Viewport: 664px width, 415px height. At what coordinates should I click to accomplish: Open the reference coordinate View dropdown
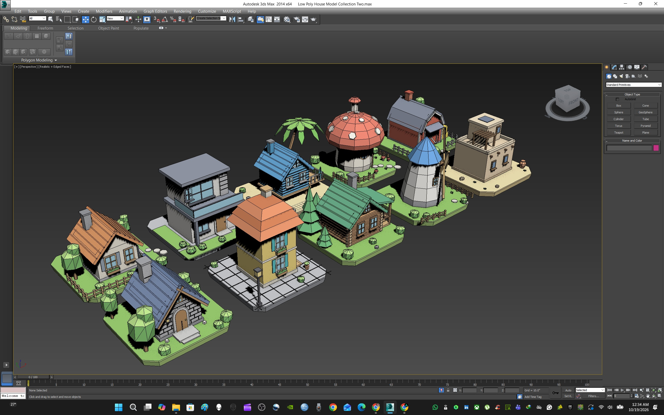click(115, 18)
